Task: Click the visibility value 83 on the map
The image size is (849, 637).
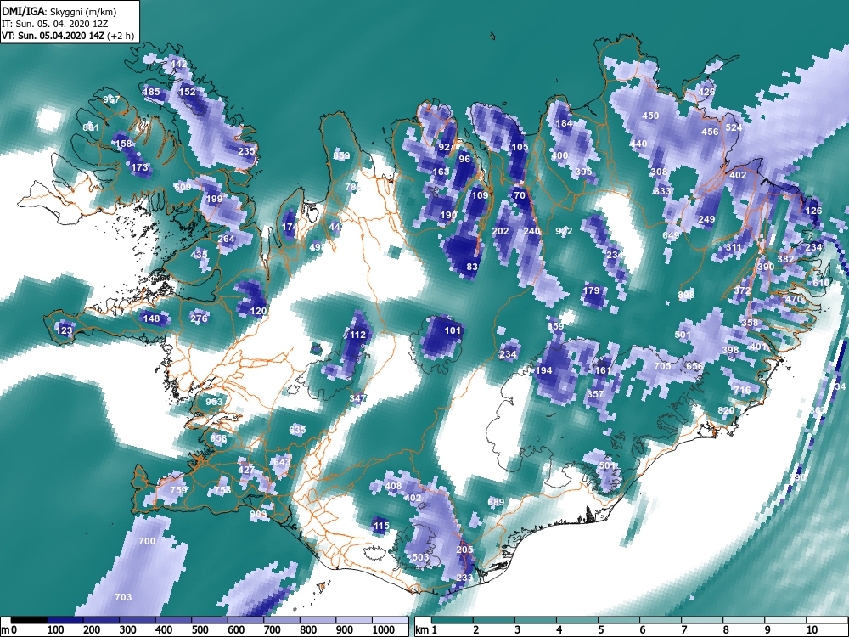Action: 472,267
